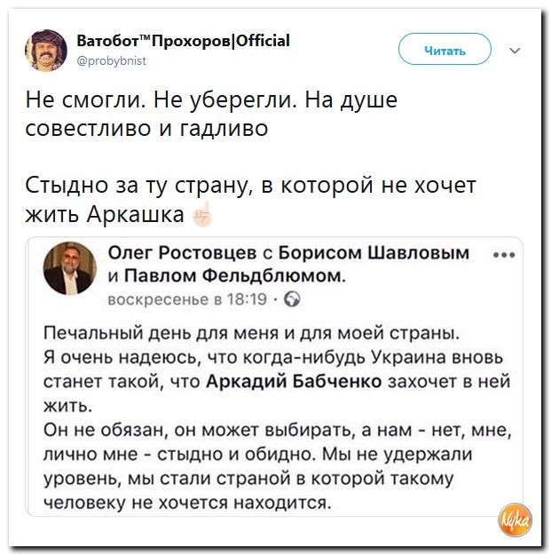Click tweet line starting with Стыдно за ту страну
551x556 pixels.
250,187
